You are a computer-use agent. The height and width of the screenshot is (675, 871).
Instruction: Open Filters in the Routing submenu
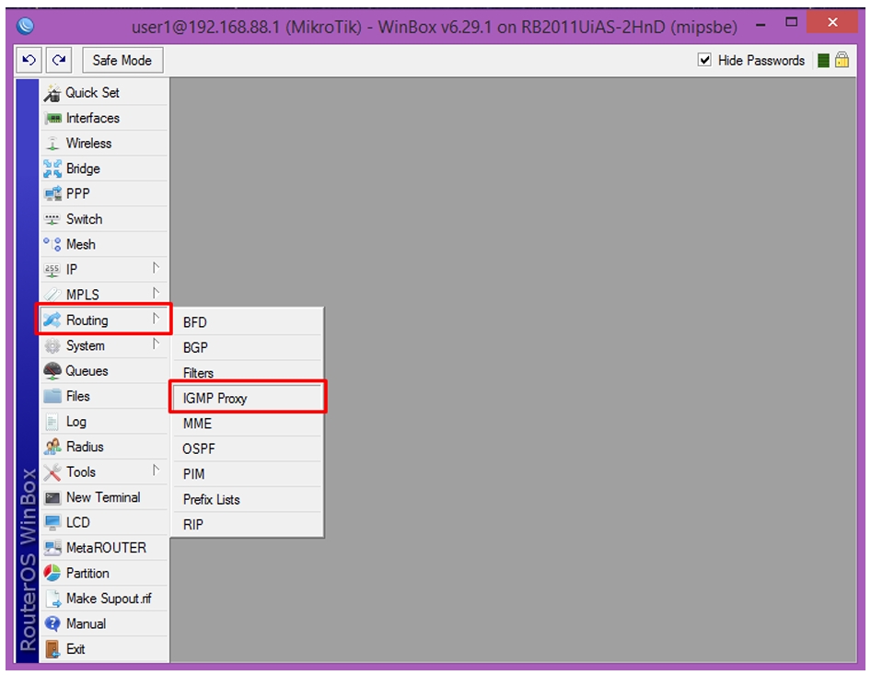[x=247, y=373]
